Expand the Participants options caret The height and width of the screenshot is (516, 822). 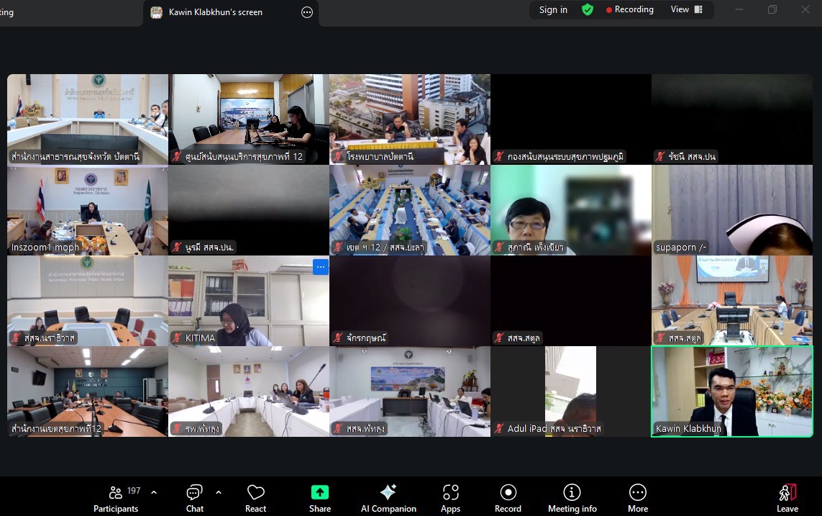pyautogui.click(x=154, y=492)
